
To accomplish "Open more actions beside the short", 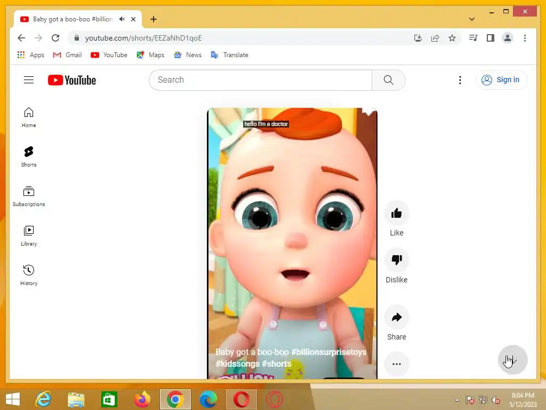I will [x=397, y=364].
